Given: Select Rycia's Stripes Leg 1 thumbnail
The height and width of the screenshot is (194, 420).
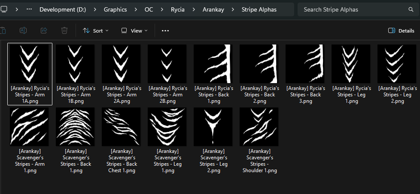Looking at the screenshot, I should [x=350, y=64].
